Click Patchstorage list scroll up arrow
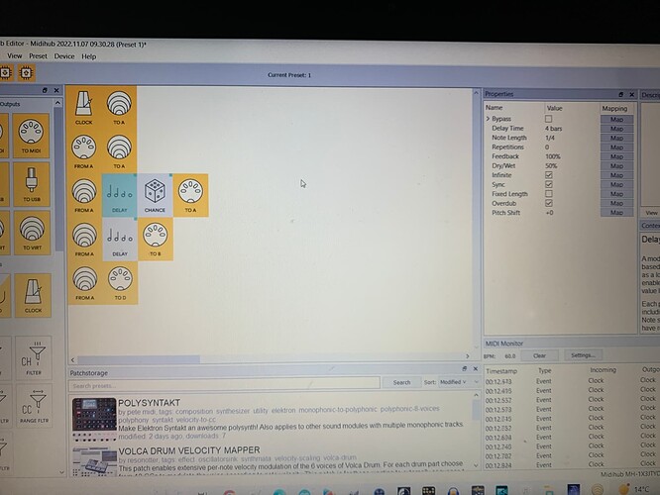The height and width of the screenshot is (495, 660). click(476, 395)
